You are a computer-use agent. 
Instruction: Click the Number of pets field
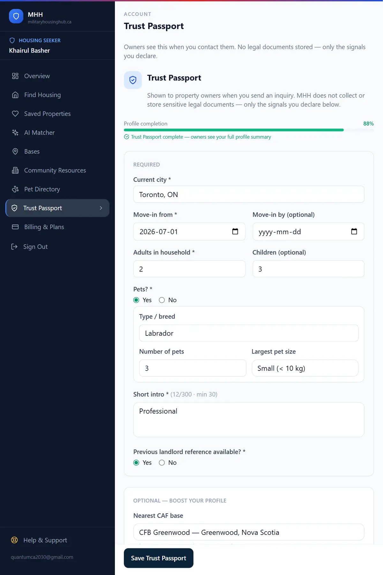click(x=193, y=368)
